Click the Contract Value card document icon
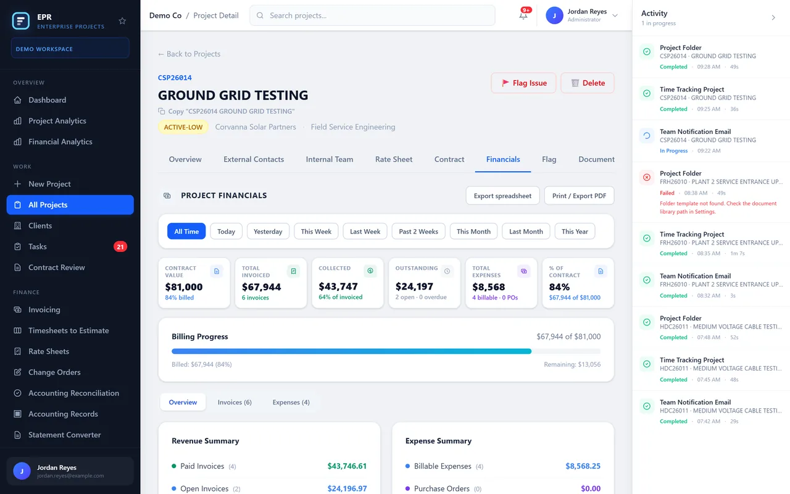Image resolution: width=790 pixels, height=494 pixels. [216, 271]
